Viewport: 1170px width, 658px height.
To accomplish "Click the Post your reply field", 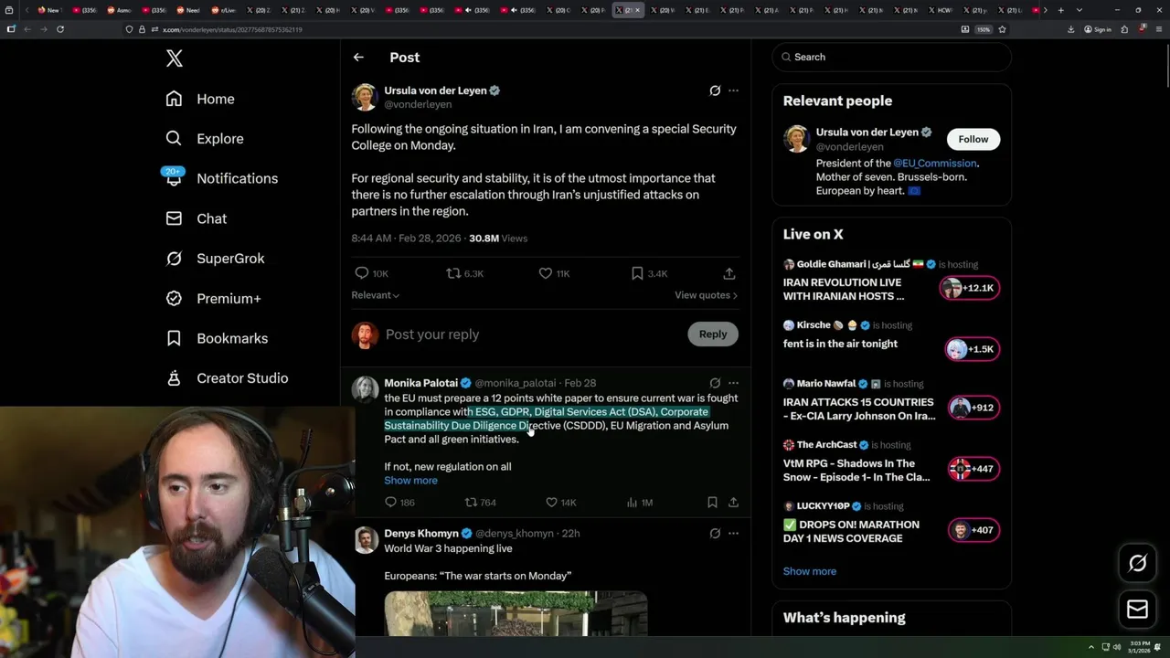I will coord(532,334).
